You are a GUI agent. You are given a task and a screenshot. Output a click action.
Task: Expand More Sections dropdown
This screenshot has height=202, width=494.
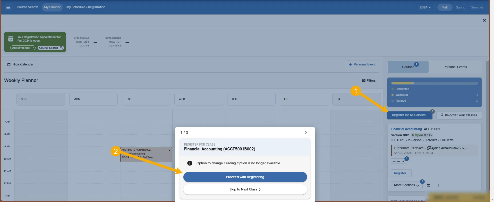click(407, 185)
